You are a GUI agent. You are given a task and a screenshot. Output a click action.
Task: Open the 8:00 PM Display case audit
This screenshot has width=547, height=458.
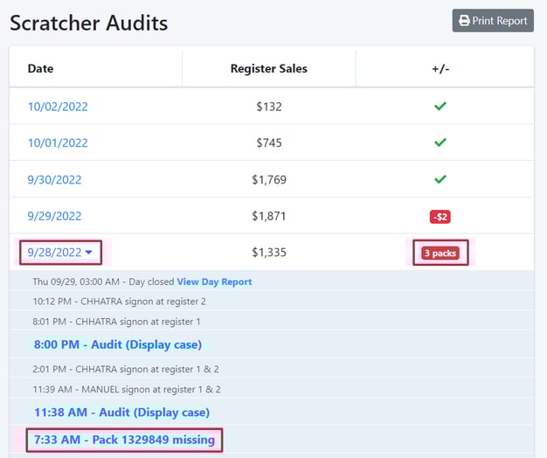pyautogui.click(x=117, y=344)
